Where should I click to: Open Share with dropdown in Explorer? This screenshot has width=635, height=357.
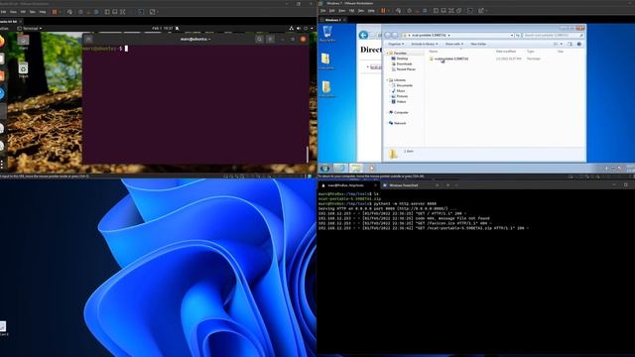[454, 44]
